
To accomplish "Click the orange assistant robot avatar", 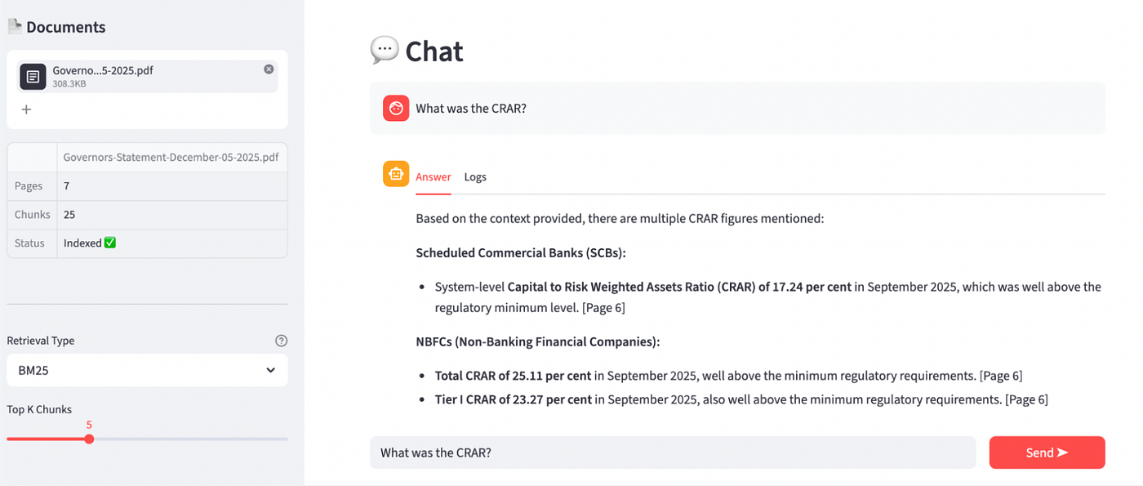I will pos(396,174).
